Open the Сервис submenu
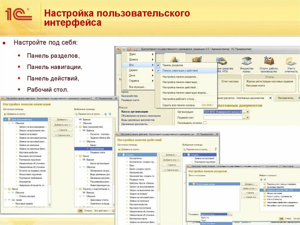 point(139,70)
